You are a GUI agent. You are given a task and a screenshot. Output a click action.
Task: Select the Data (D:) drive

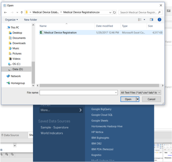(16, 69)
